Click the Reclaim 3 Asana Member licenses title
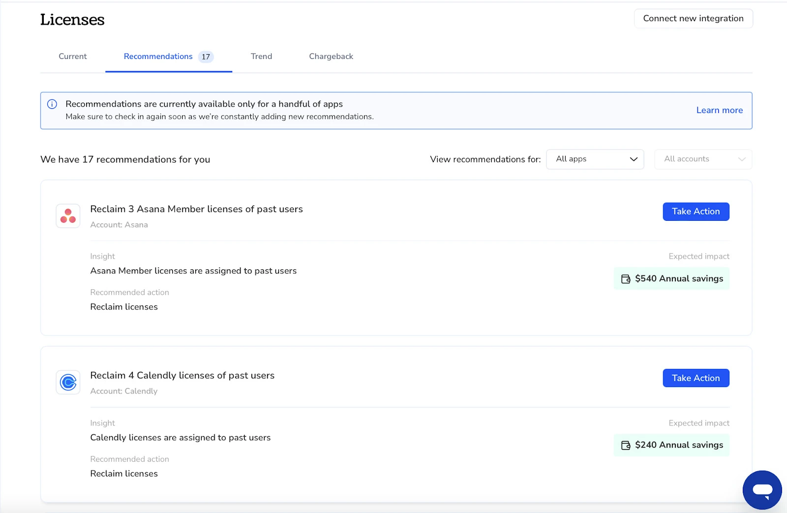Image resolution: width=787 pixels, height=513 pixels. tap(196, 209)
